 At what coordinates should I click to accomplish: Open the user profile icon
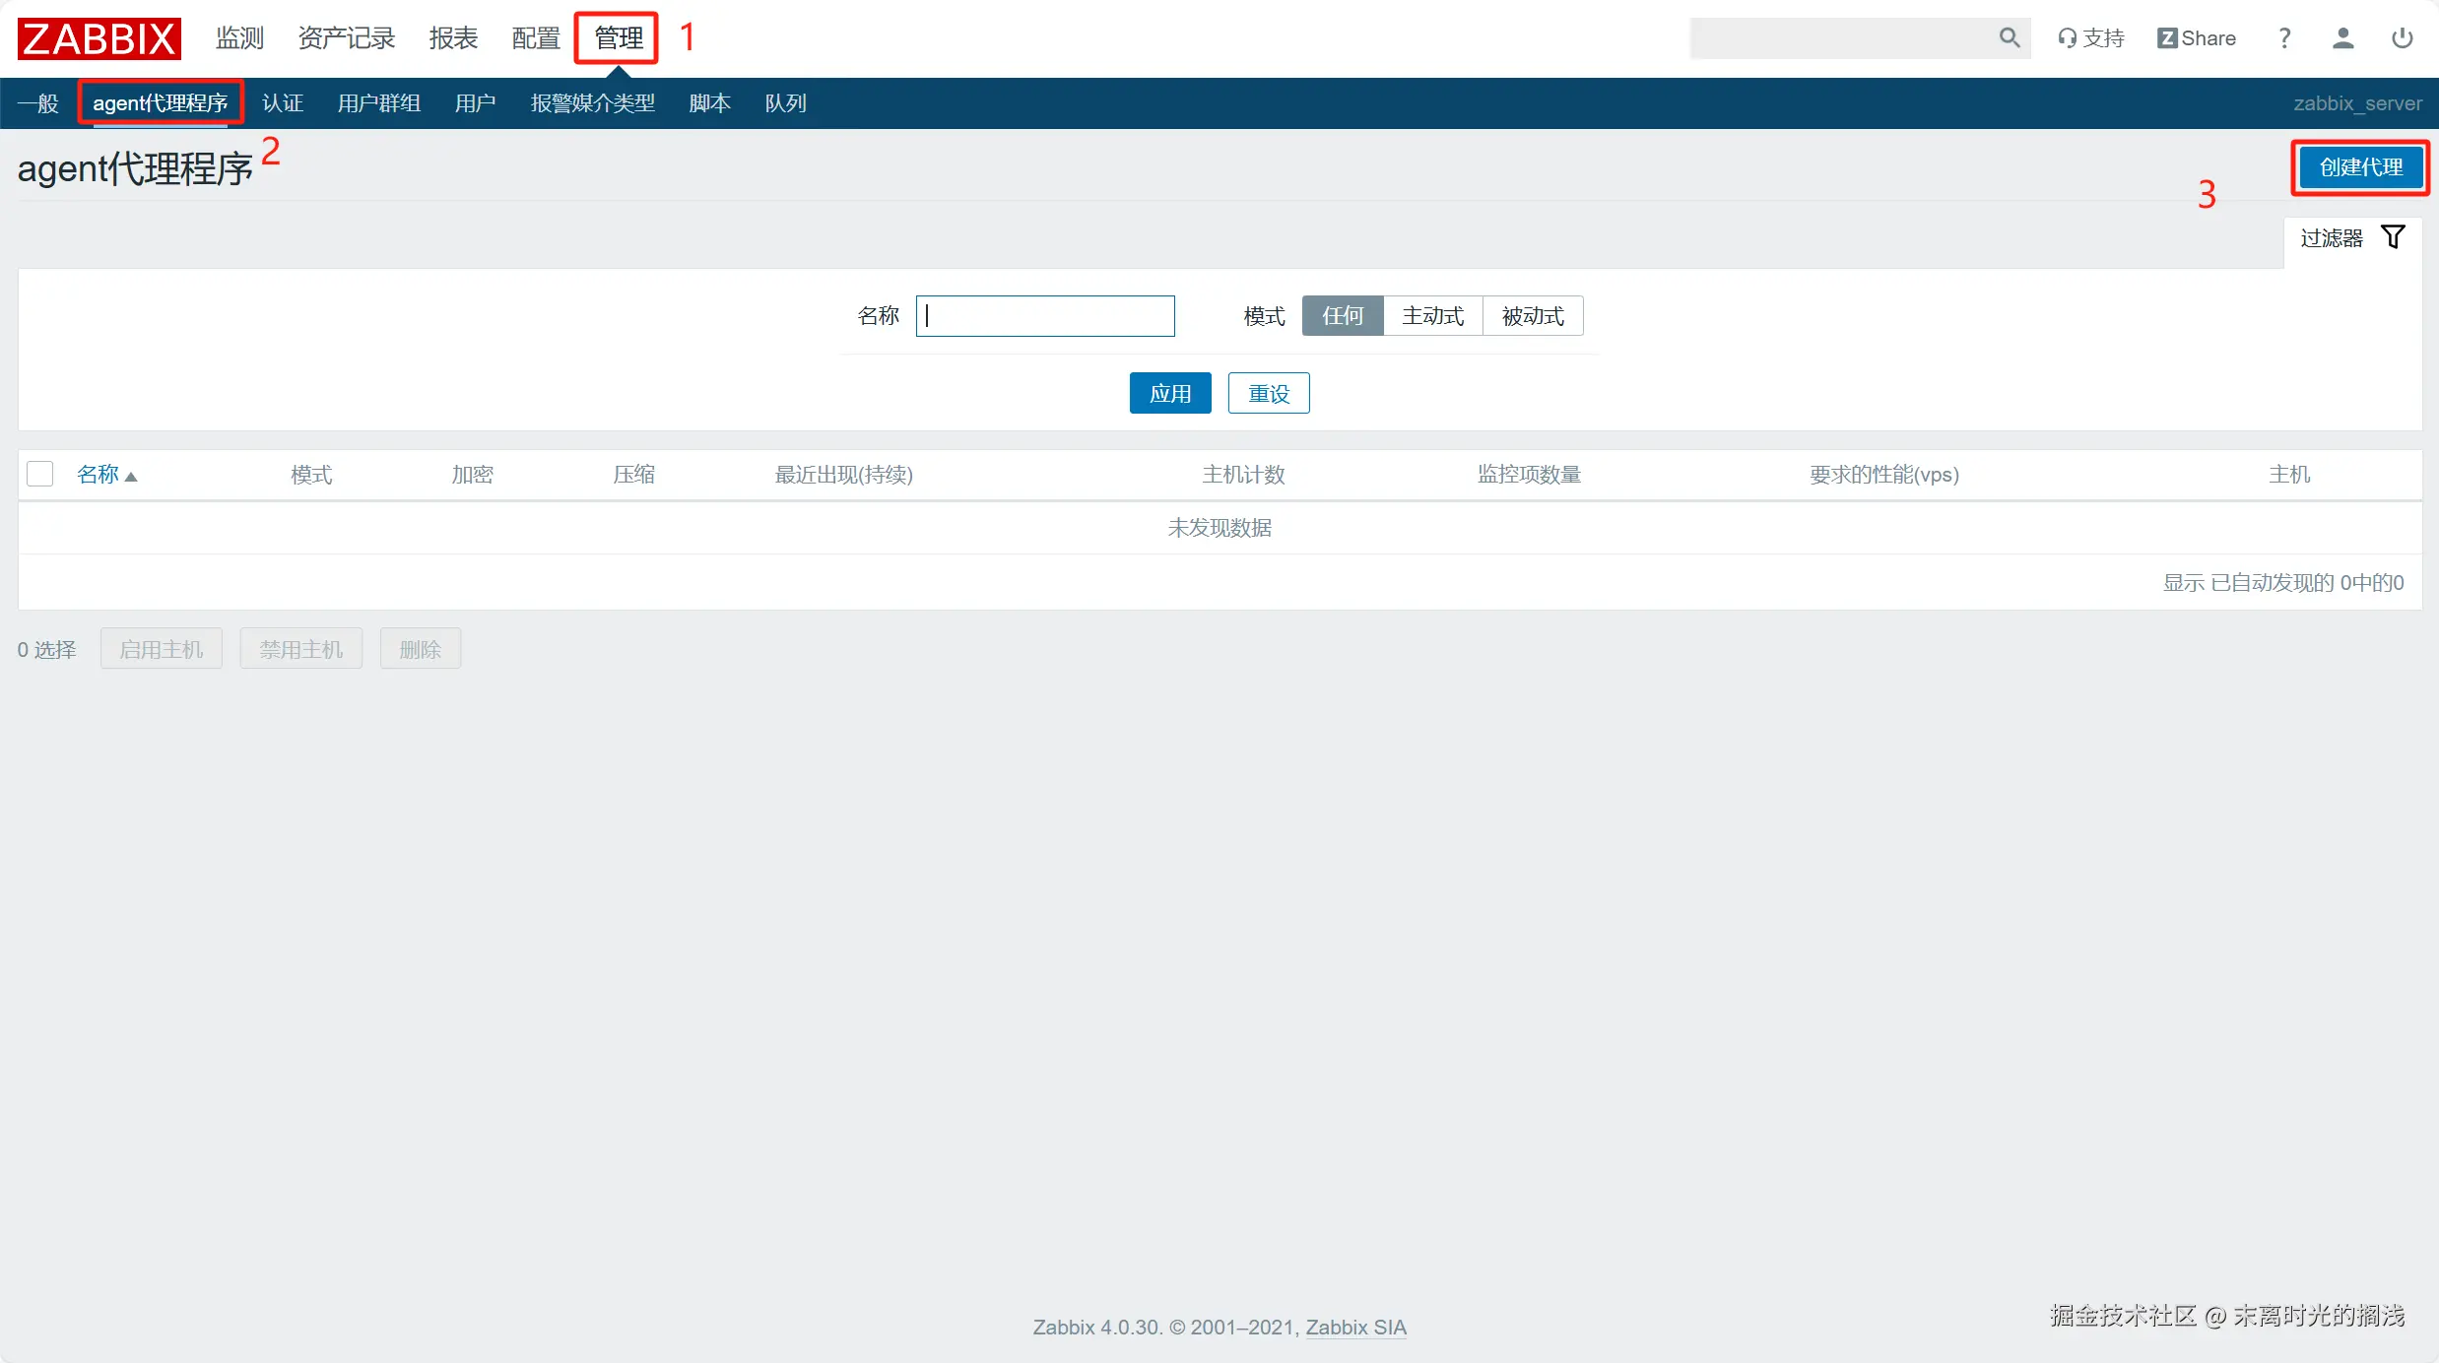[x=2342, y=38]
